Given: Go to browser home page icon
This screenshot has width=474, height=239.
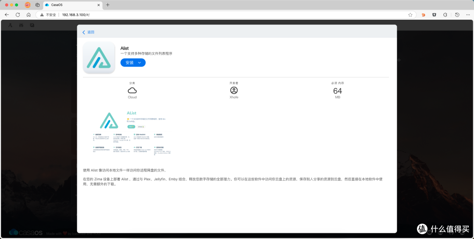Looking at the screenshot, I should click(x=29, y=15).
